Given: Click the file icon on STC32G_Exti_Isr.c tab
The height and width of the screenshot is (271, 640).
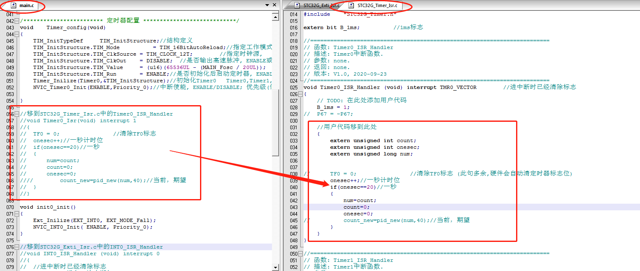Looking at the screenshot, I should [297, 5].
